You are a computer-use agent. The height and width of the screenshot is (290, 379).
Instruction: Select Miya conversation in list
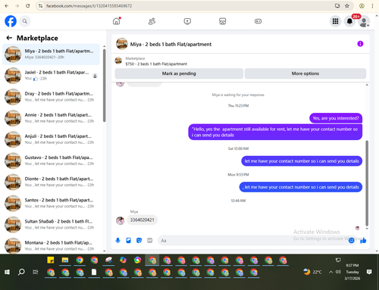(52, 54)
